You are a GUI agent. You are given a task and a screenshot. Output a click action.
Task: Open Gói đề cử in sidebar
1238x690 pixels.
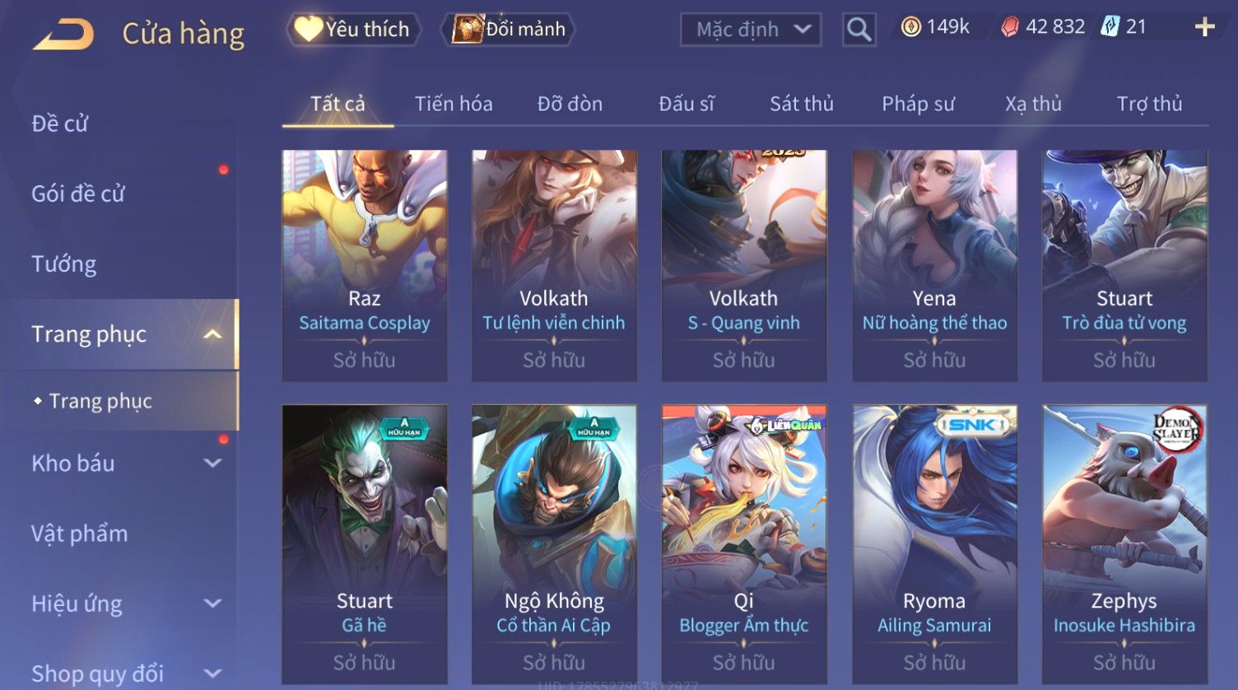pyautogui.click(x=78, y=193)
